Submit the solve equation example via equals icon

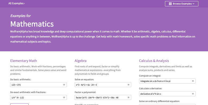[128, 85]
